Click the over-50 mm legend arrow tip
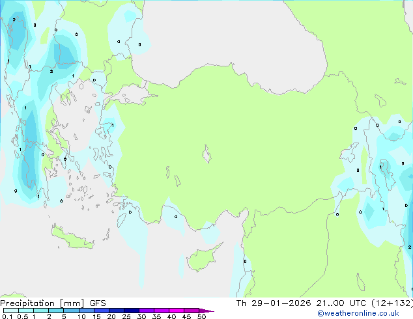413x319 pixels. click(206, 311)
